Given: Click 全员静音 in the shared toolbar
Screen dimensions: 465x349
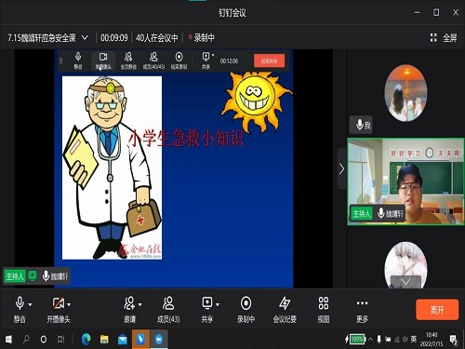Looking at the screenshot, I should coord(128,60).
